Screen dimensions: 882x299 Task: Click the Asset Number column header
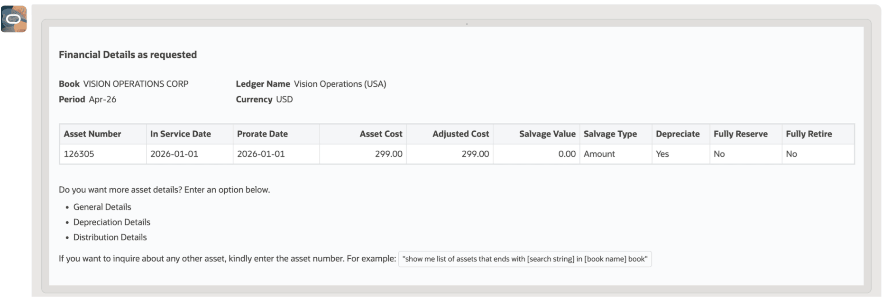(102, 134)
